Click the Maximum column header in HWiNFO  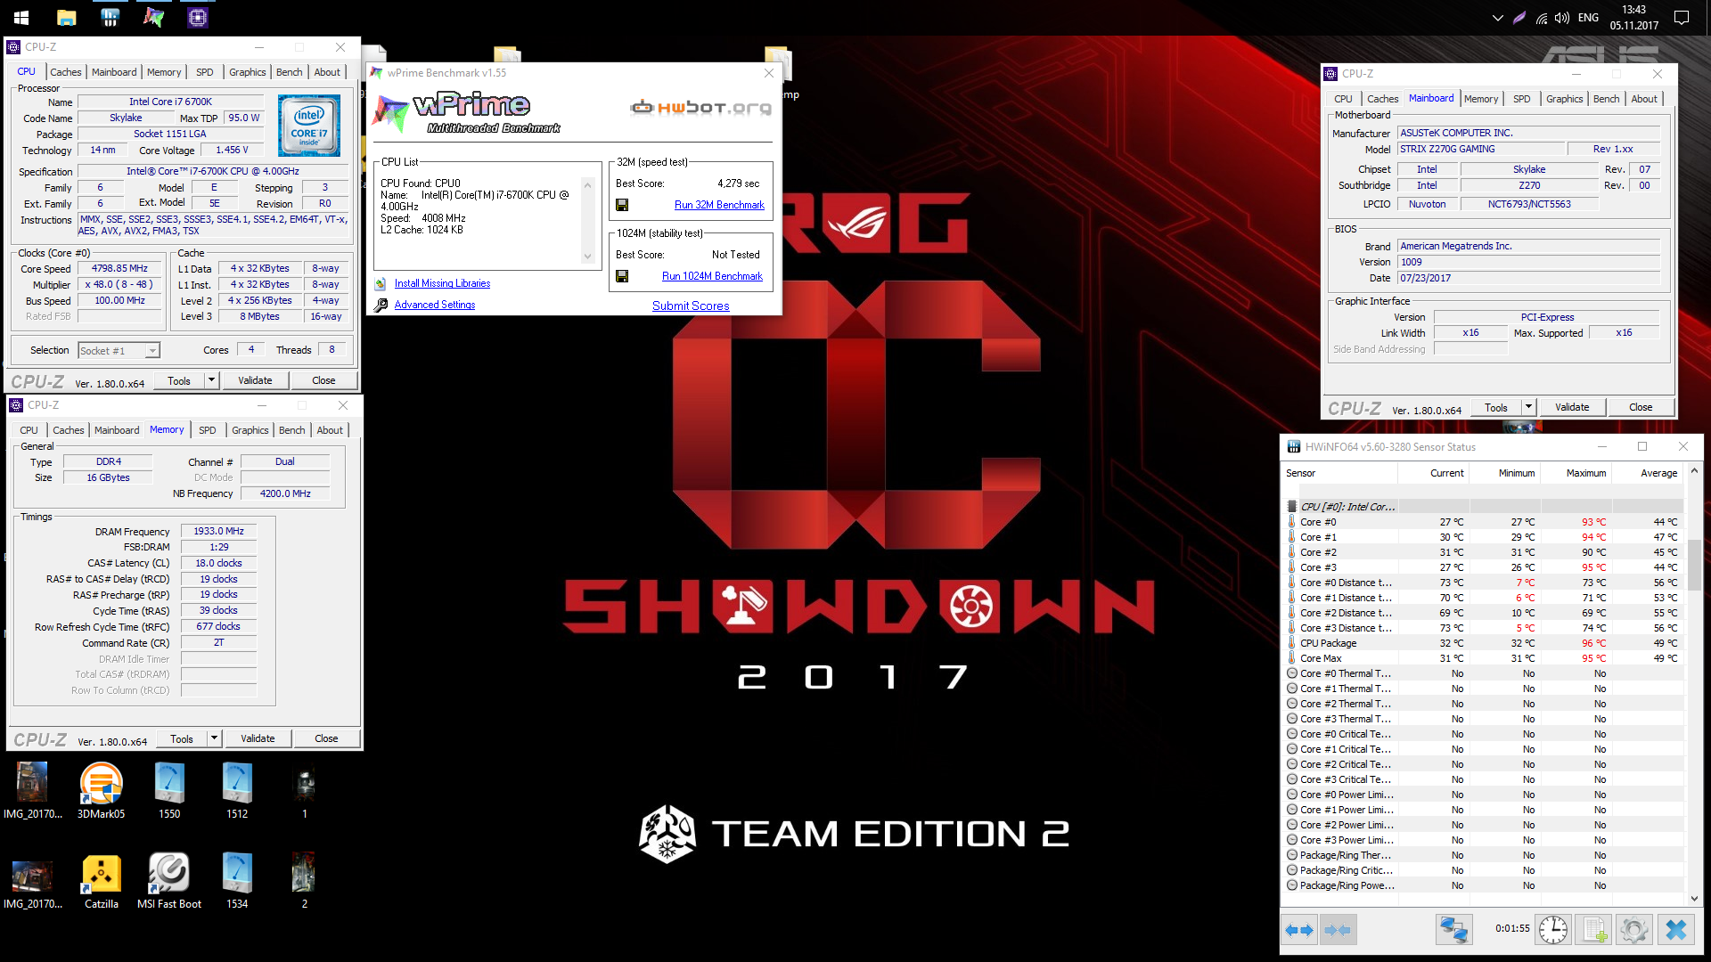pos(1577,473)
